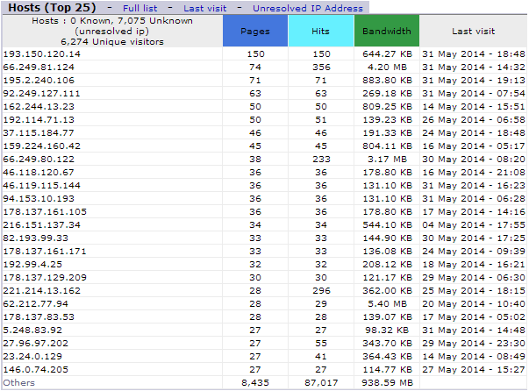This screenshot has height=391, width=529.
Task: Select host 221.214.13.162
Action: (41, 290)
